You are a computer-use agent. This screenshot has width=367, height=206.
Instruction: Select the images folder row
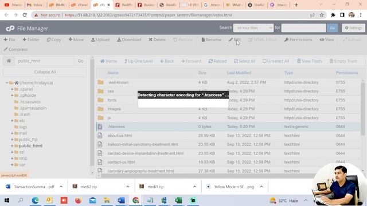point(228,109)
